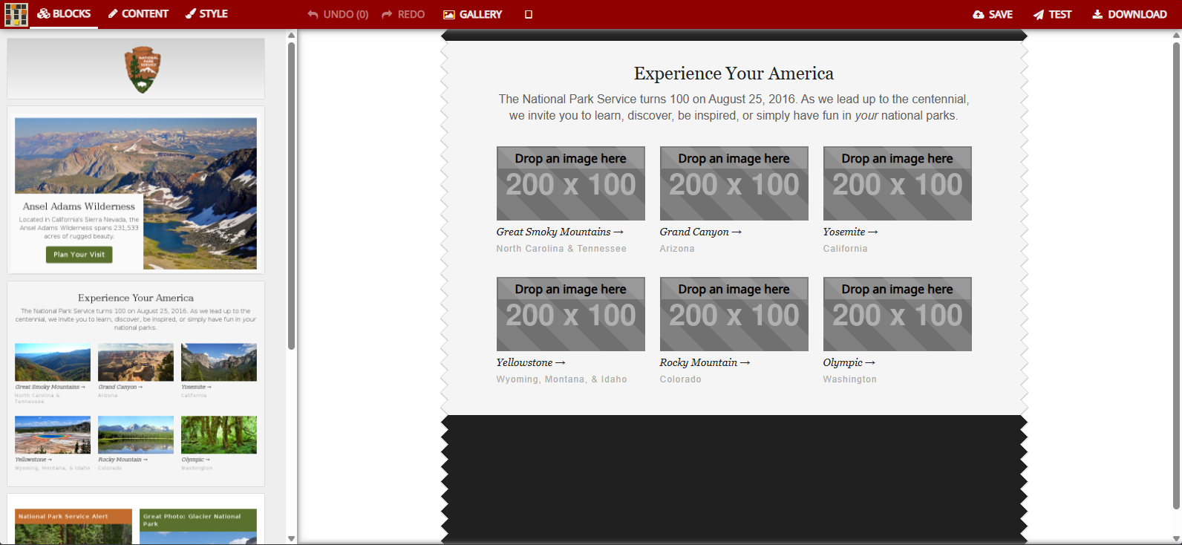Switch to the Content tab
The height and width of the screenshot is (545, 1182).
coord(139,14)
